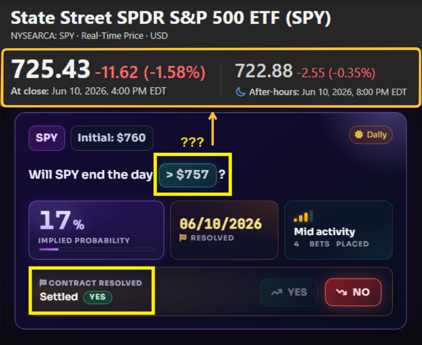Click the trending-up arrow on YES button

[277, 292]
